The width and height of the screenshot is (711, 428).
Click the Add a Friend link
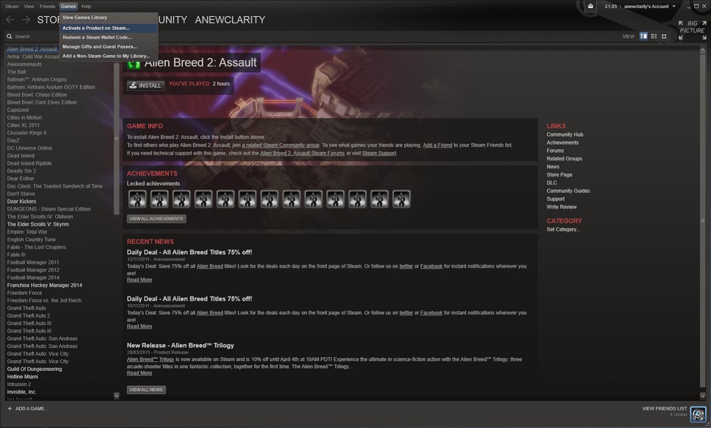click(437, 145)
